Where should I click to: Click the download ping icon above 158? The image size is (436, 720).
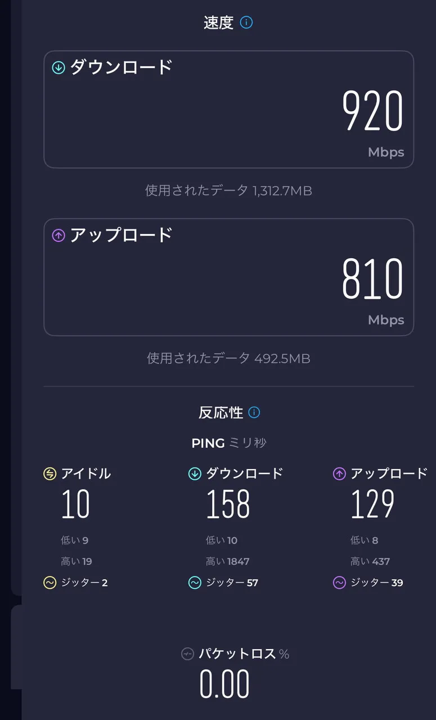[195, 474]
